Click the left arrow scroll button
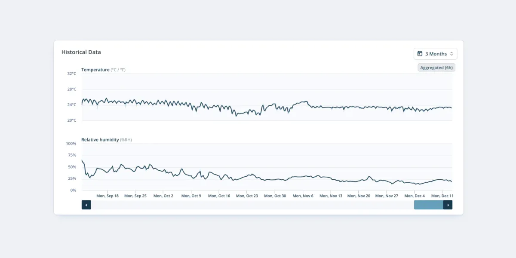The image size is (516, 258). point(86,205)
